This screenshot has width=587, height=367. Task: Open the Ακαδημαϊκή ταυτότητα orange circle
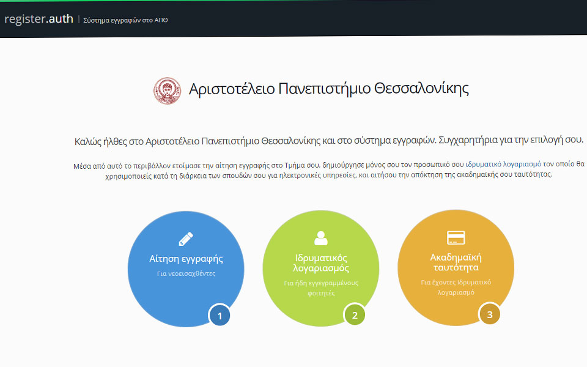pos(455,266)
